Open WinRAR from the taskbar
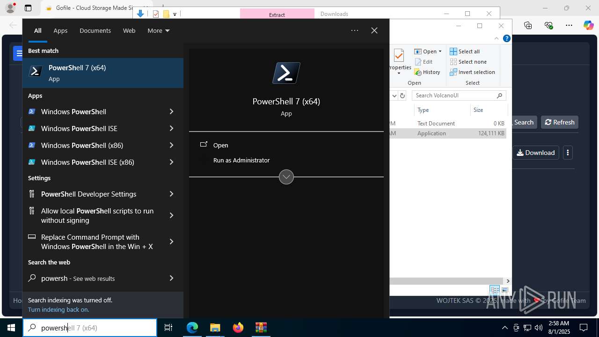This screenshot has height=337, width=599. tap(261, 328)
